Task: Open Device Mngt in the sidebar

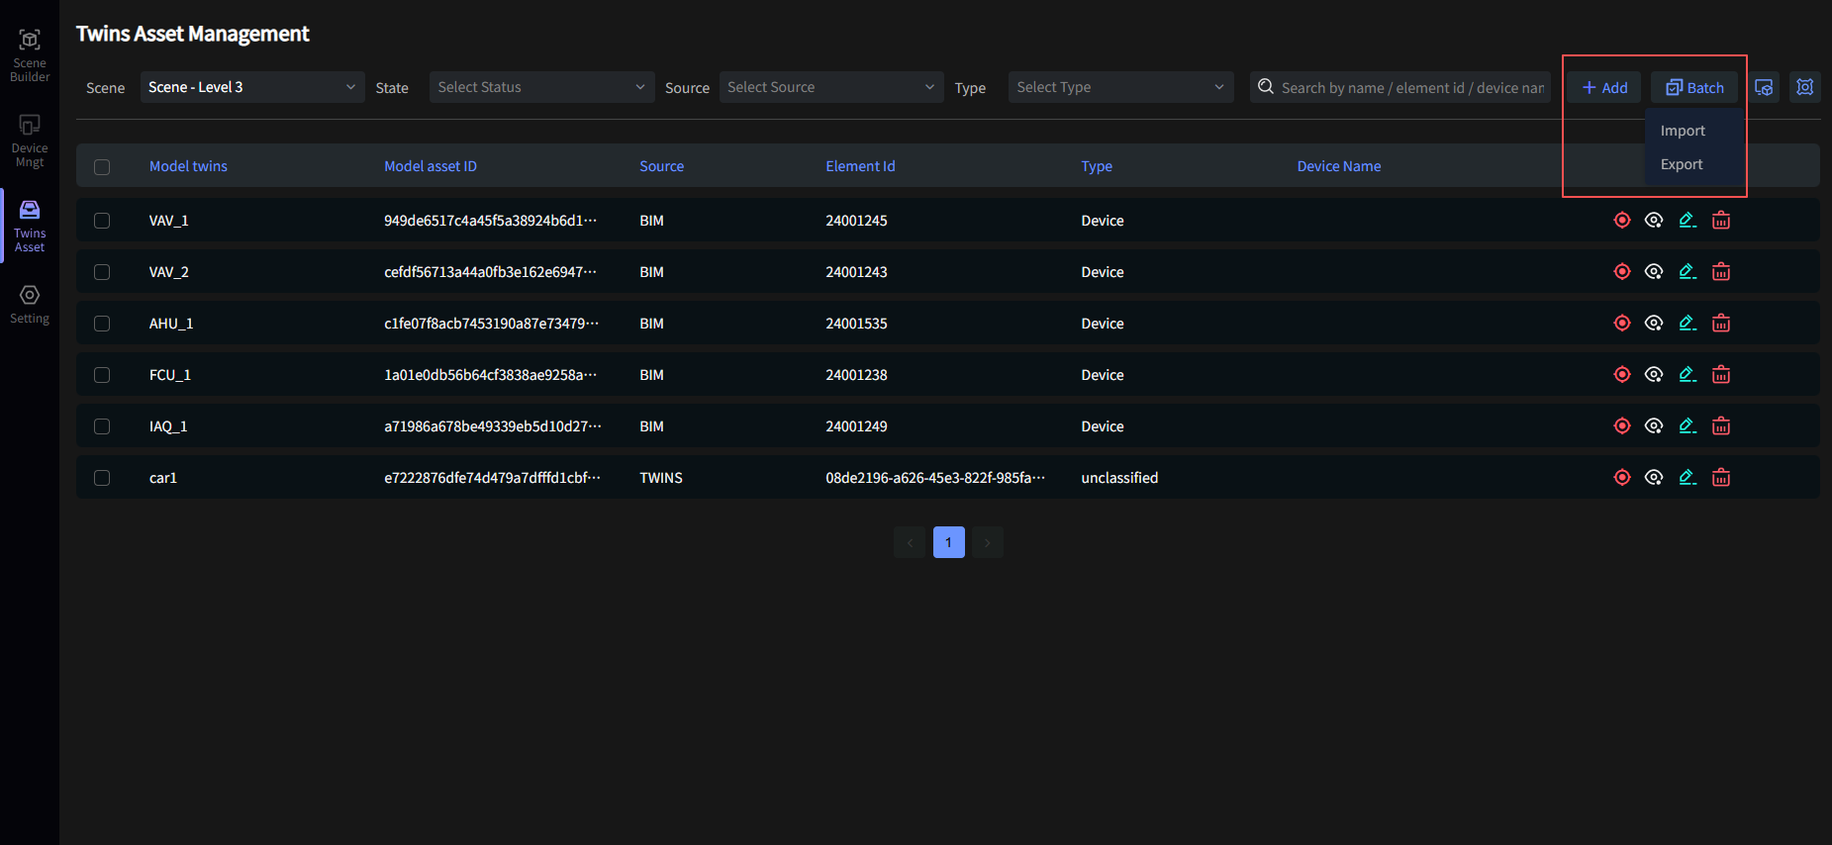Action: click(x=30, y=141)
